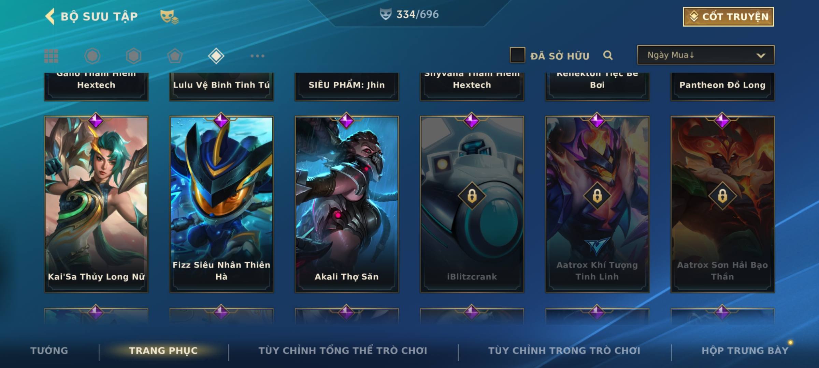Select the circular rarity filter icon
The image size is (819, 368).
click(x=92, y=56)
